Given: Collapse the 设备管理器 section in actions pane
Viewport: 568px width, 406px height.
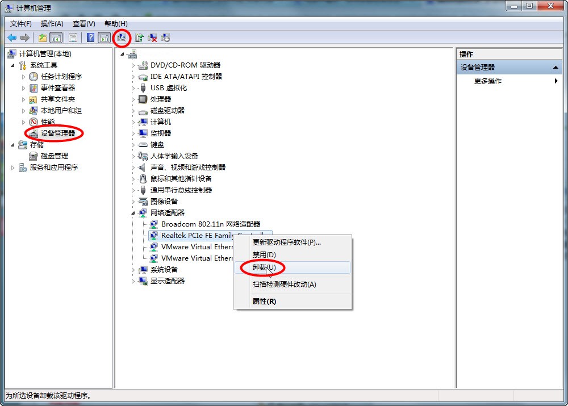Looking at the screenshot, I should [556, 68].
